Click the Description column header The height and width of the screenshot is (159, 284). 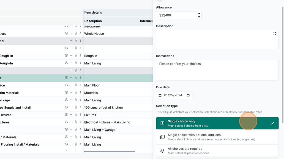tap(93, 21)
